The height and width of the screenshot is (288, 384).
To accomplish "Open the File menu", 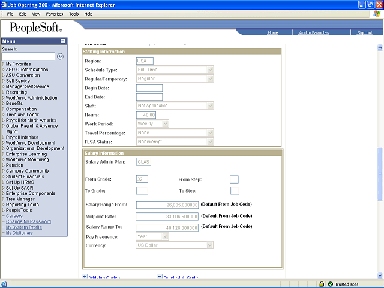I will coord(10,14).
